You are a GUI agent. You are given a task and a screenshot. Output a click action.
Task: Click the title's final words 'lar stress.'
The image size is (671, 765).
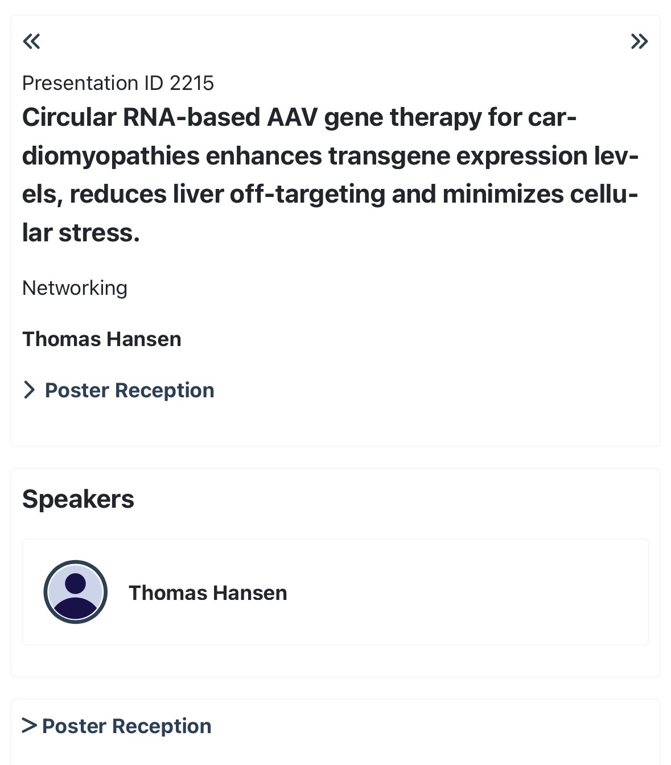[81, 233]
